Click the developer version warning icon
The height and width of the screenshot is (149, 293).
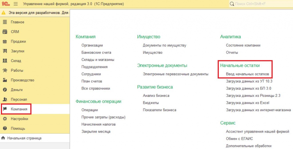(x=3, y=13)
